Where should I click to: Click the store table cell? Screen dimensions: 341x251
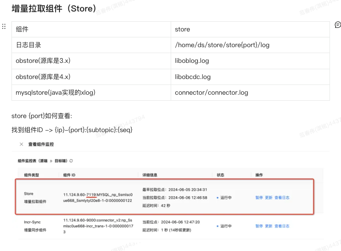pyautogui.click(x=250, y=29)
